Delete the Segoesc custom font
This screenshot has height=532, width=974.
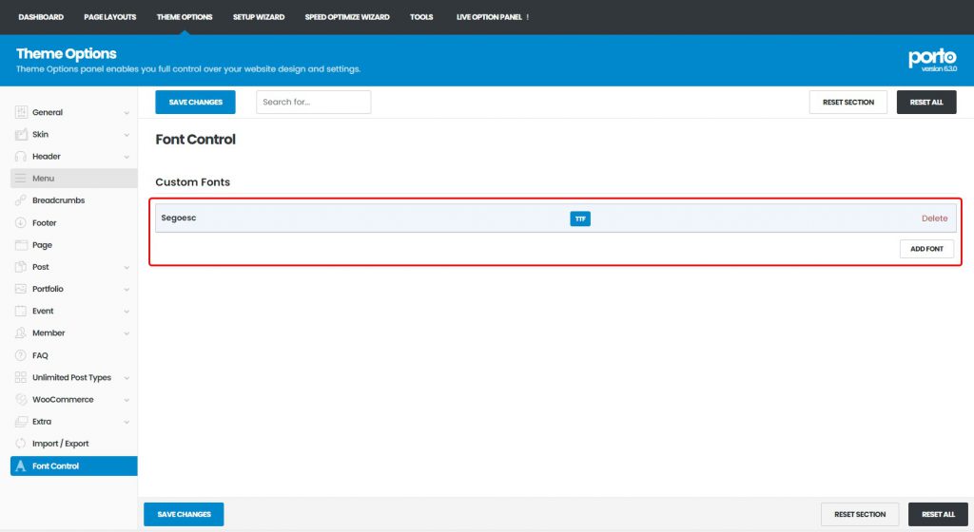click(934, 218)
